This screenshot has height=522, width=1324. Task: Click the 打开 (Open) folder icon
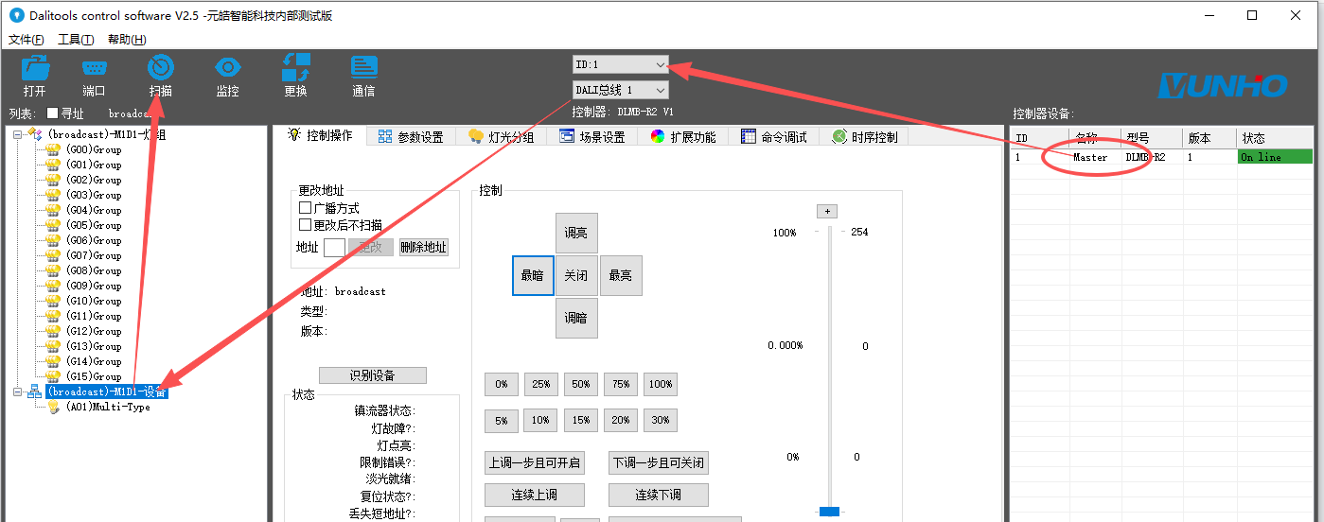point(35,68)
